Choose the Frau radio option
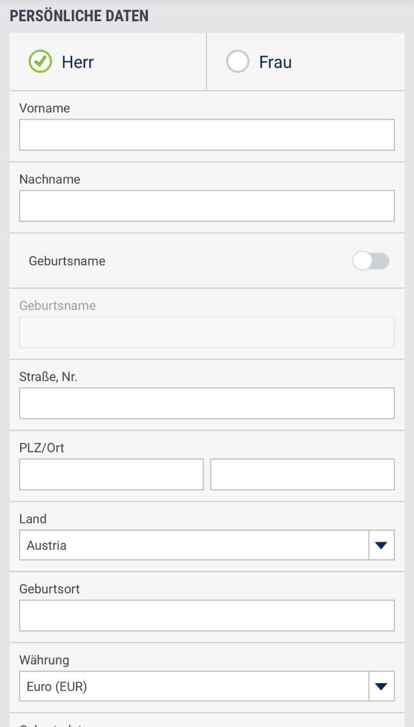The width and height of the screenshot is (414, 727). [x=238, y=62]
